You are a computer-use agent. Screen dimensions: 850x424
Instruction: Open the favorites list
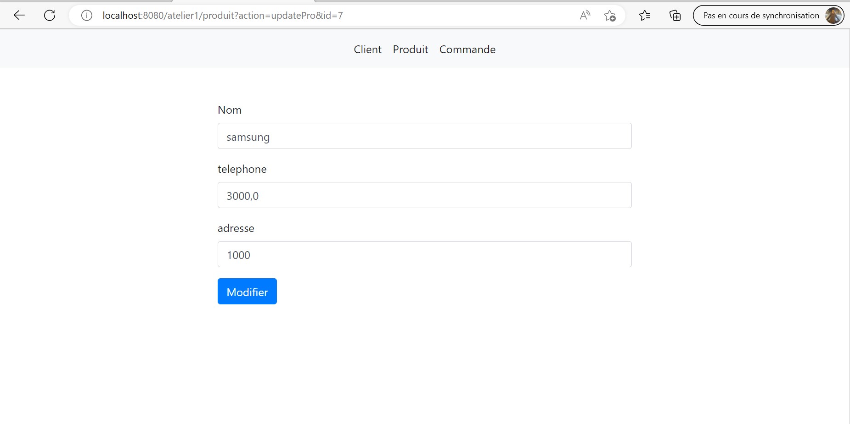tap(645, 15)
